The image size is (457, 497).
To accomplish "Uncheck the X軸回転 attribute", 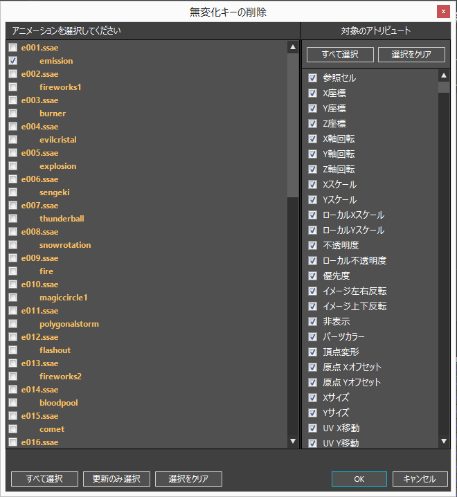I will pos(313,138).
